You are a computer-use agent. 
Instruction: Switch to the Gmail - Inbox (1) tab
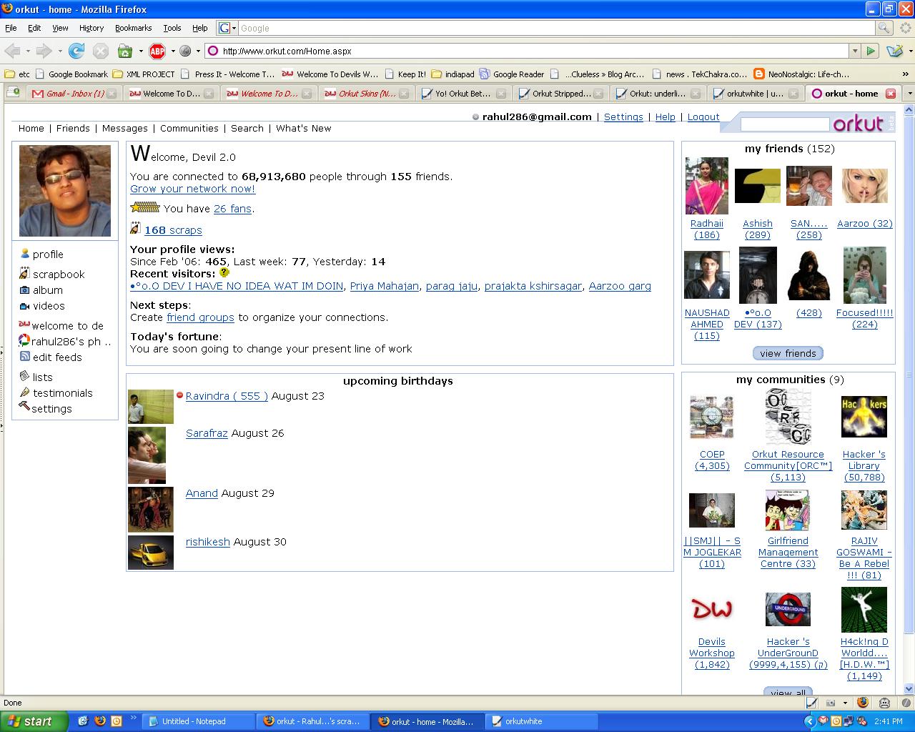73,94
